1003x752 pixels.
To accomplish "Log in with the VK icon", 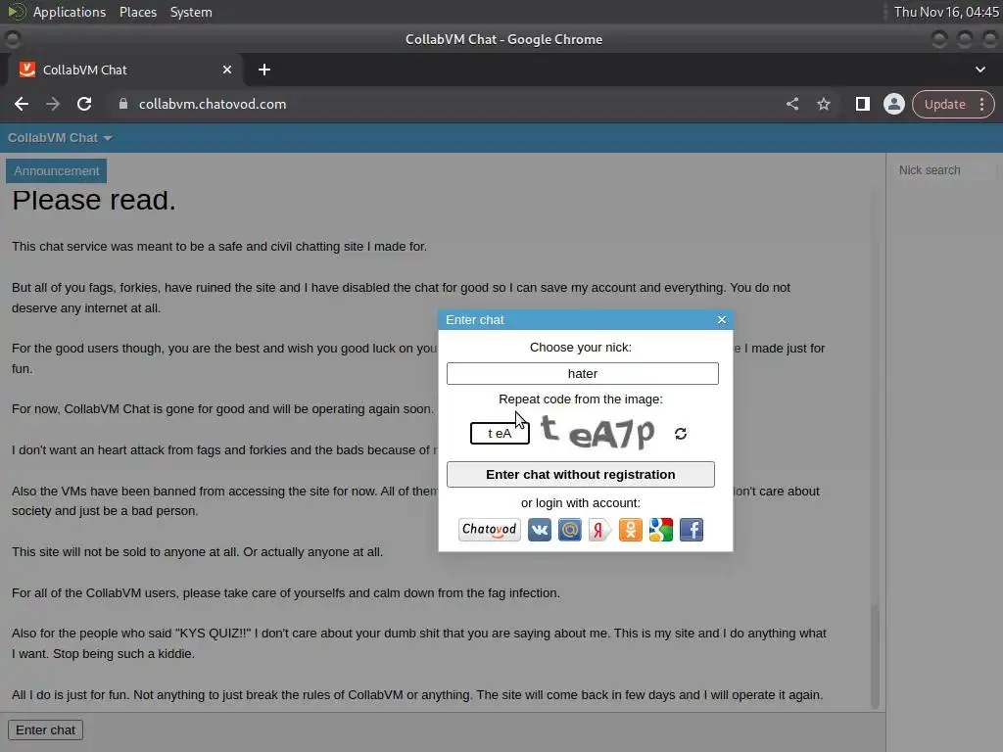I will click(x=540, y=530).
